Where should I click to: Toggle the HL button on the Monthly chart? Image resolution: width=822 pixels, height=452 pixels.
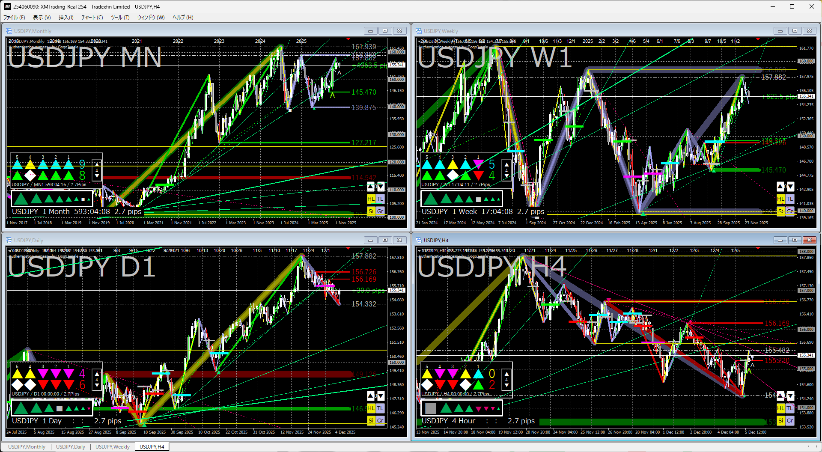pos(371,199)
